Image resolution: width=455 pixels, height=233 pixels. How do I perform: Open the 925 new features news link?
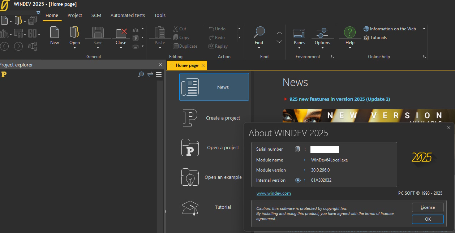tap(340, 99)
